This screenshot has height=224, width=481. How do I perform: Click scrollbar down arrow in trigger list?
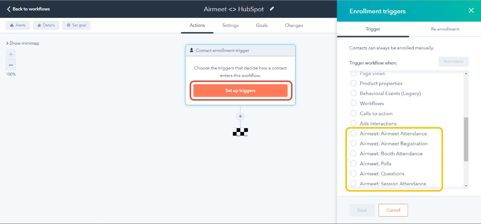[466, 186]
